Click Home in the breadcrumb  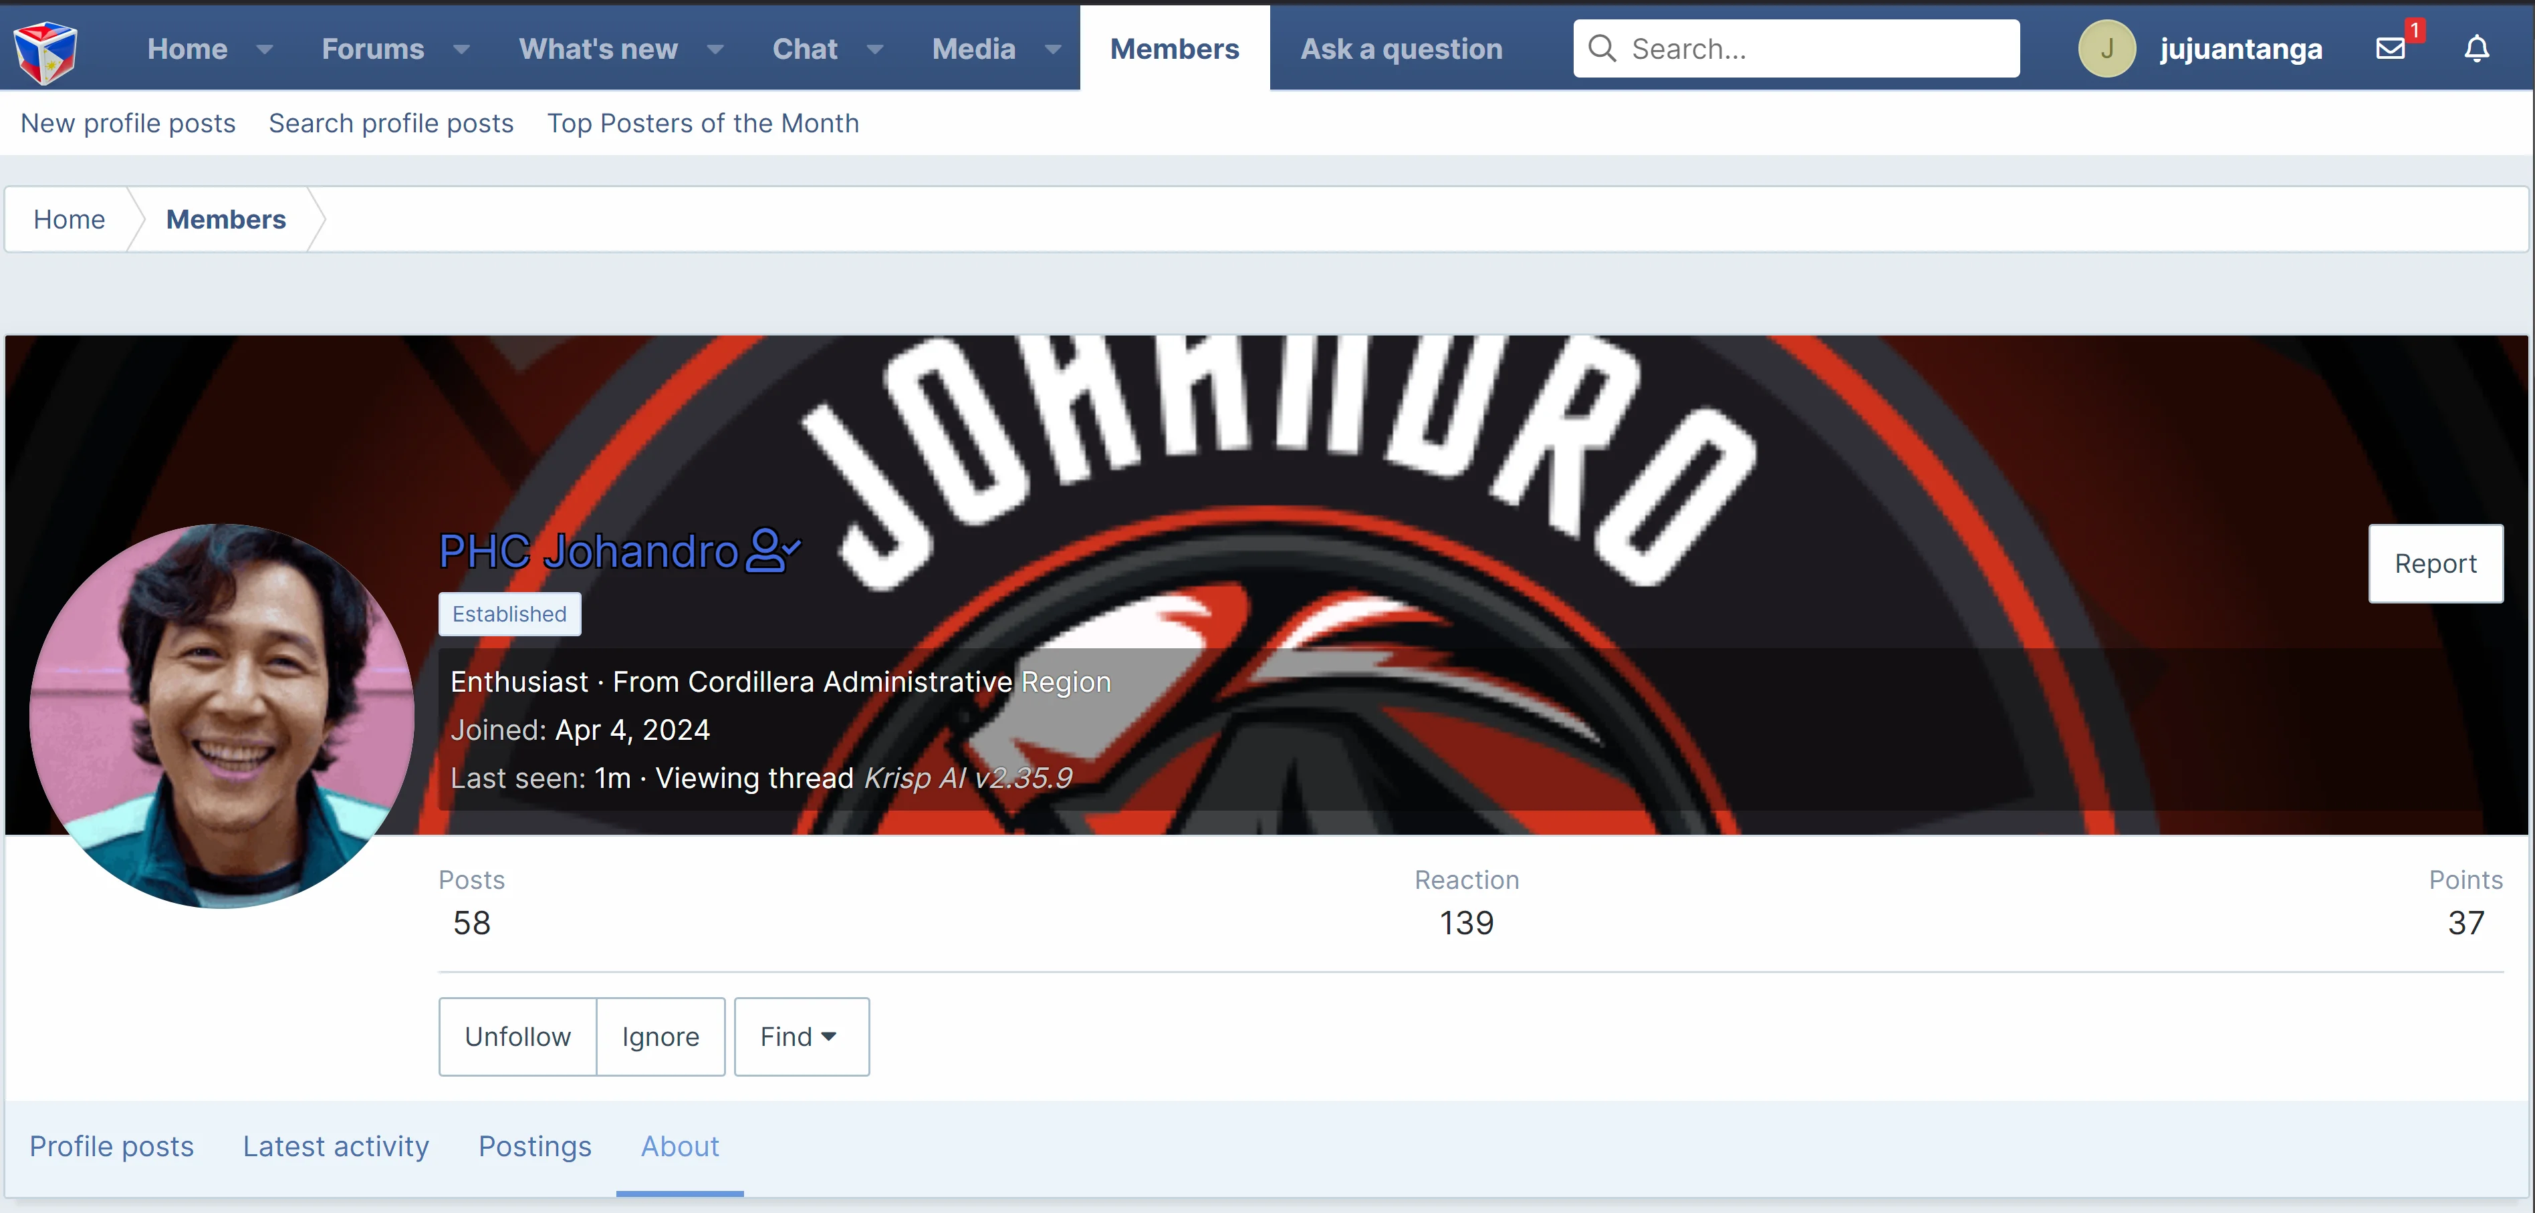(69, 219)
